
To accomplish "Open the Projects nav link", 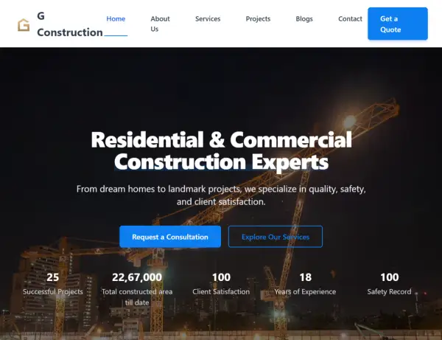I will [x=258, y=18].
